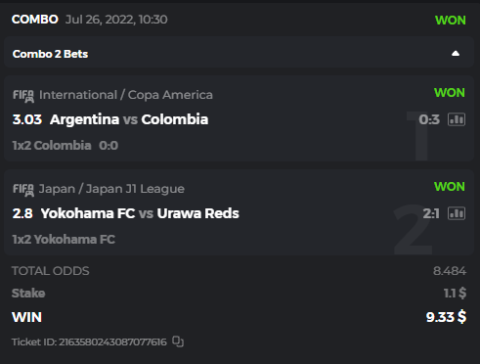480x364 pixels.
Task: Click the top WON status label
Action: coord(451,21)
